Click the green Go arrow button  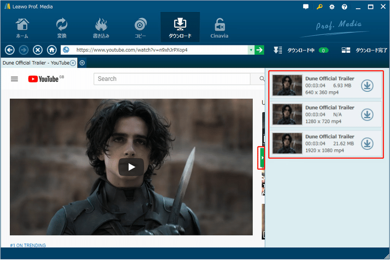(259, 50)
